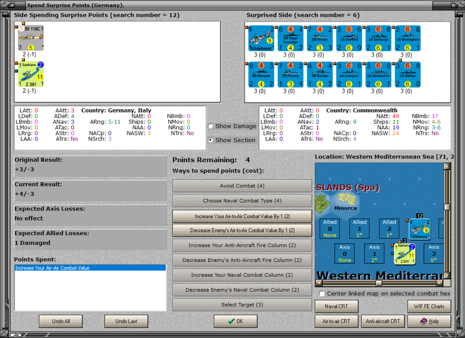Open the WIF FE Charts

429,306
